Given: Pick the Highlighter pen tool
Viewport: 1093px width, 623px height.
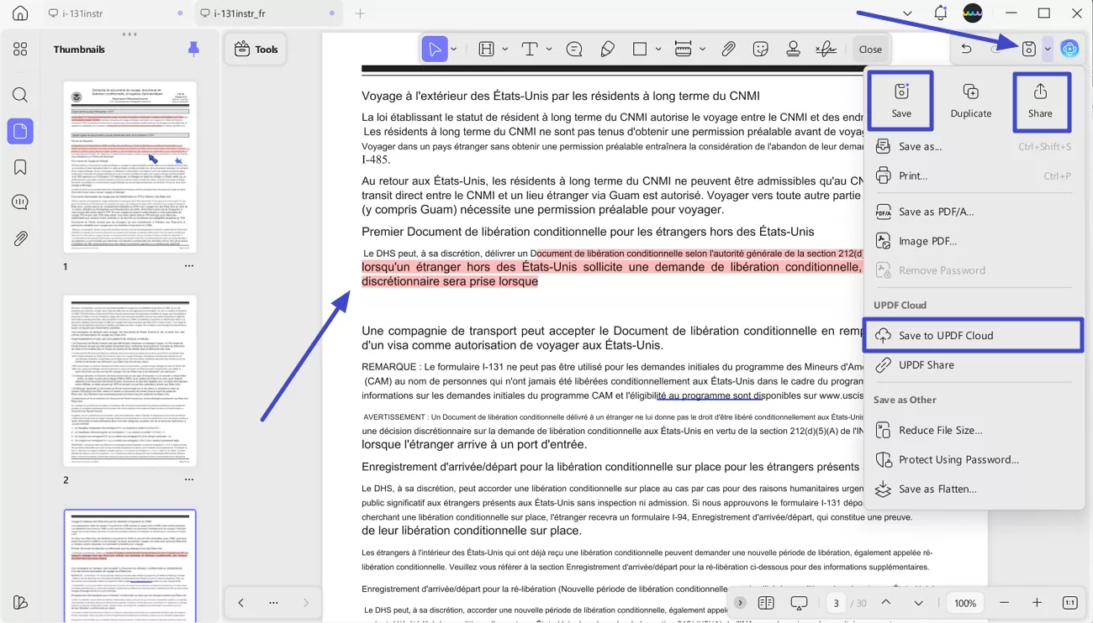Looking at the screenshot, I should point(607,48).
